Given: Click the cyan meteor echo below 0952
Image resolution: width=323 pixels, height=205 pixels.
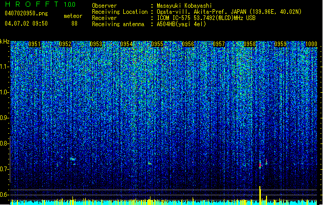Looking at the screenshot, I should click(x=72, y=159).
